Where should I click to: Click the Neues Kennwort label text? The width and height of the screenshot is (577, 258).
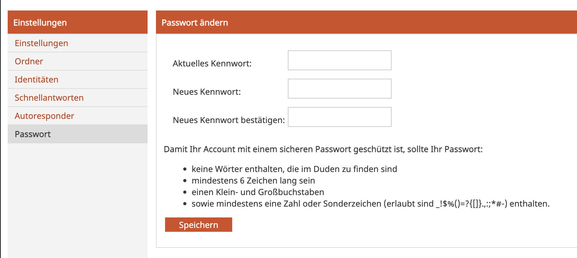click(207, 92)
